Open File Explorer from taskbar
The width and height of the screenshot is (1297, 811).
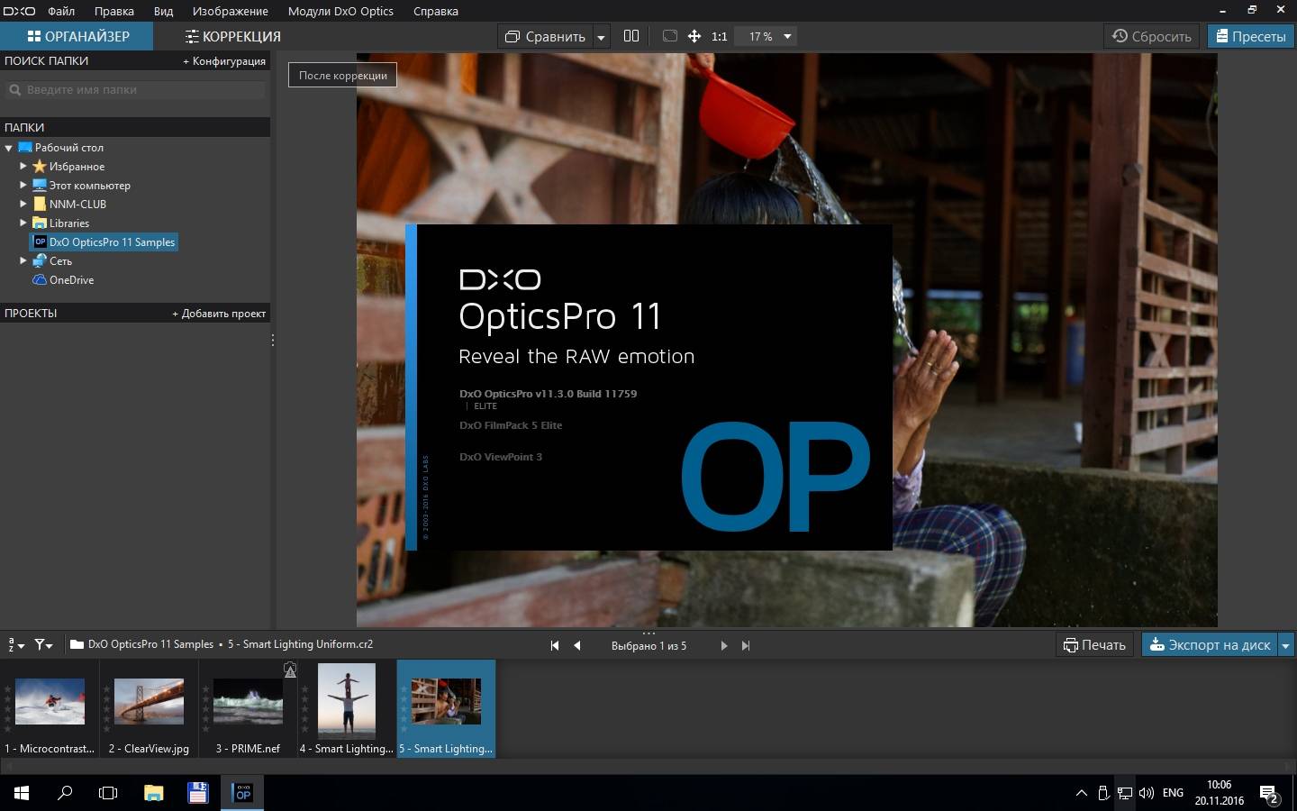tap(153, 793)
